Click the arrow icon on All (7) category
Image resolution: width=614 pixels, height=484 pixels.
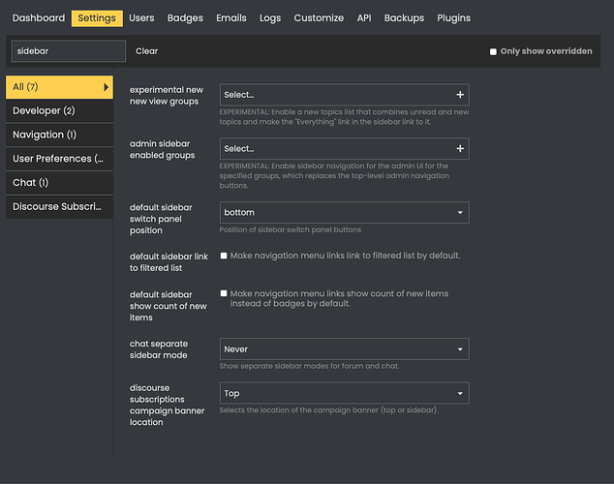106,87
